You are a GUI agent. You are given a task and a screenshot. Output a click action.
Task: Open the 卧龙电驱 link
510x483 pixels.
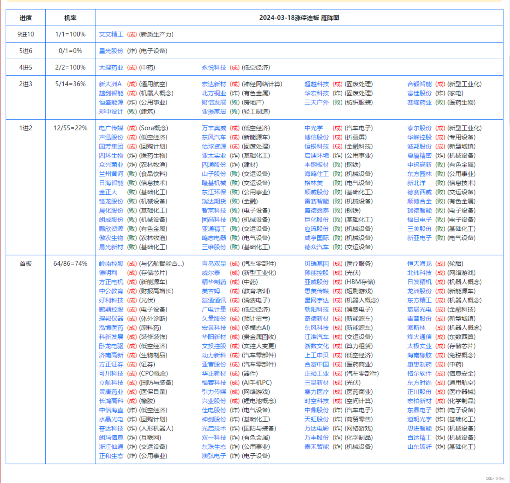point(111,346)
